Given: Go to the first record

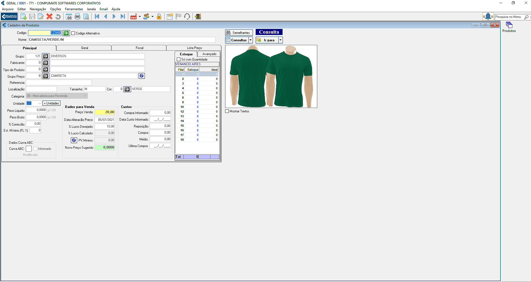Looking at the screenshot, I should click(x=97, y=17).
